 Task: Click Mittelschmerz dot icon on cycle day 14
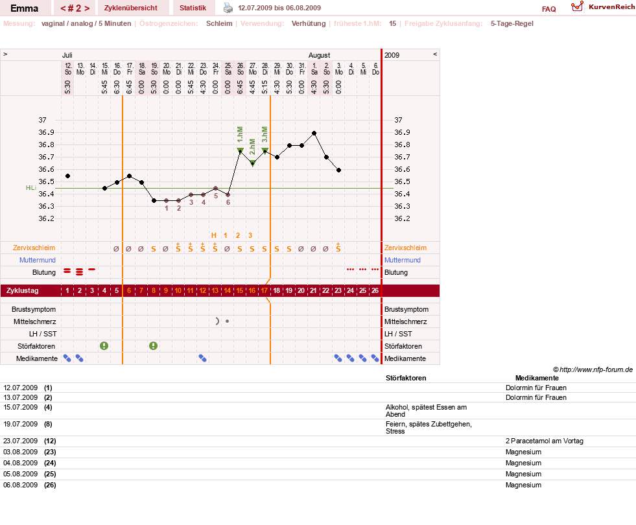pos(227,321)
